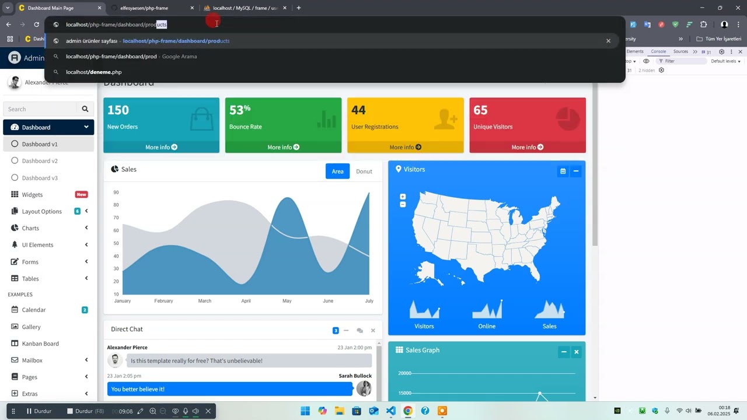Switch to the Donut chart tab

coord(364,171)
